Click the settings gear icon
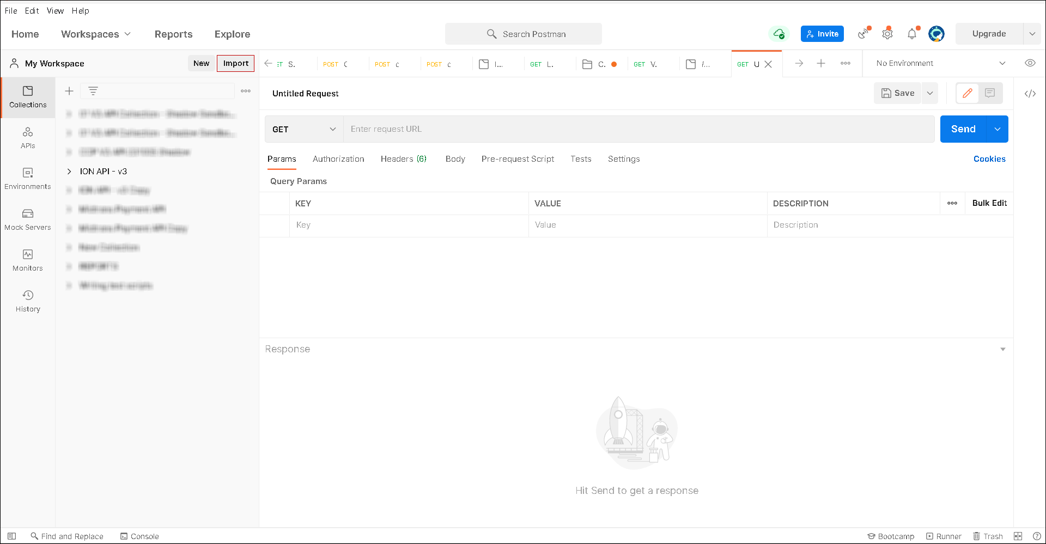 887,34
